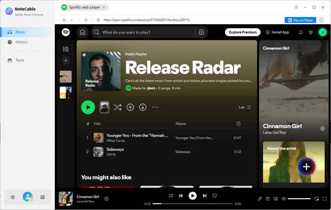Open the Spotify profile avatar menu

click(x=322, y=32)
